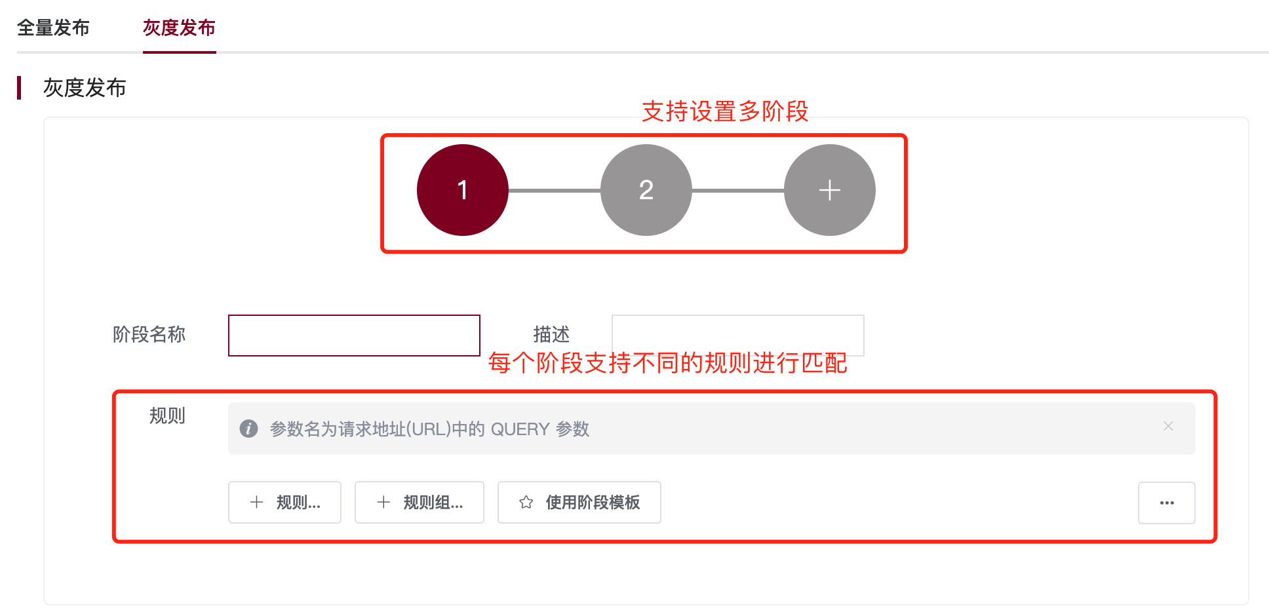Click the 阶段名称 field label
The height and width of the screenshot is (616, 1269).
pos(149,334)
